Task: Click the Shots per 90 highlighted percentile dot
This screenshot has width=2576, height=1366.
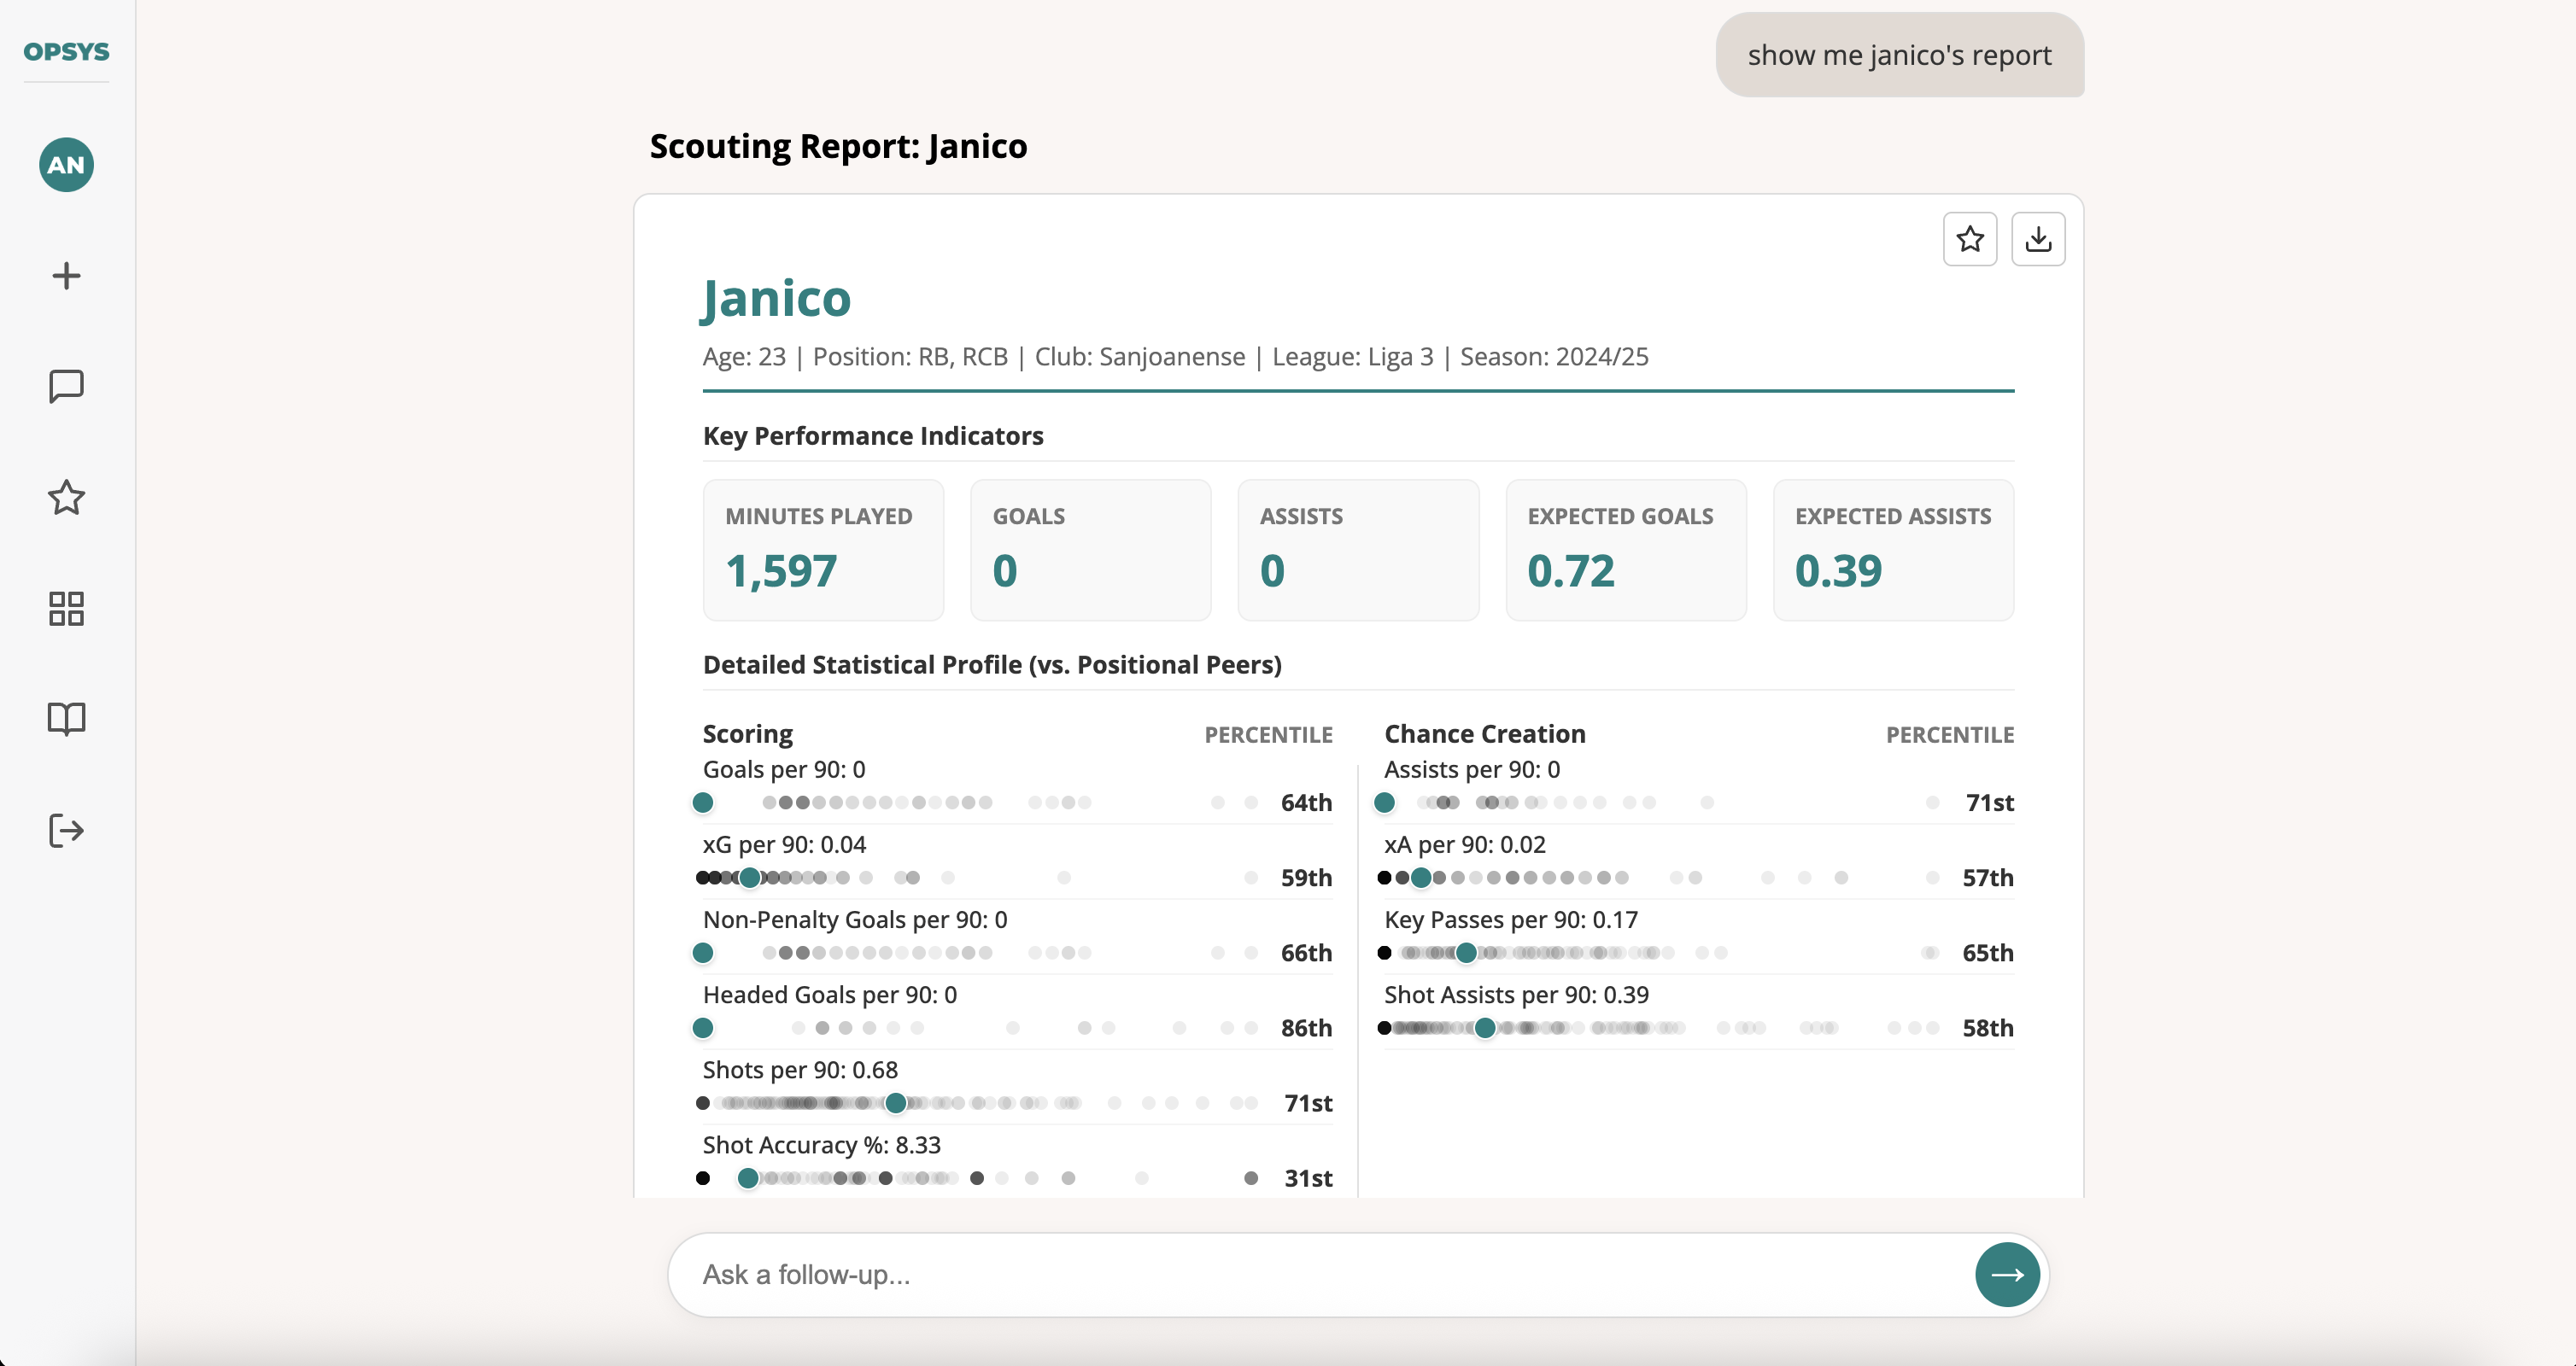Action: click(x=895, y=1102)
